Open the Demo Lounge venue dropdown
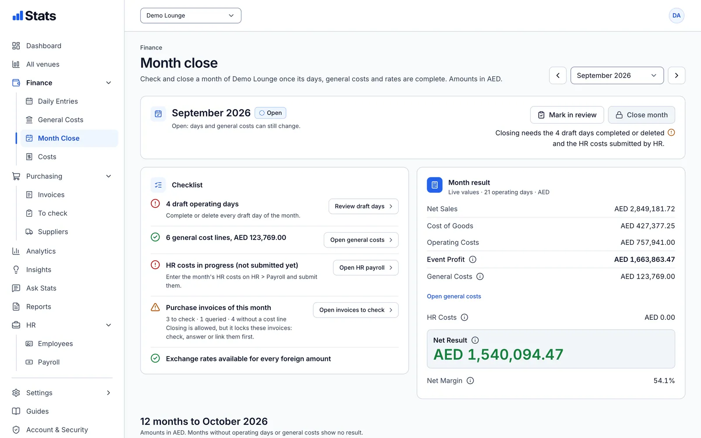701x438 pixels. [191, 15]
